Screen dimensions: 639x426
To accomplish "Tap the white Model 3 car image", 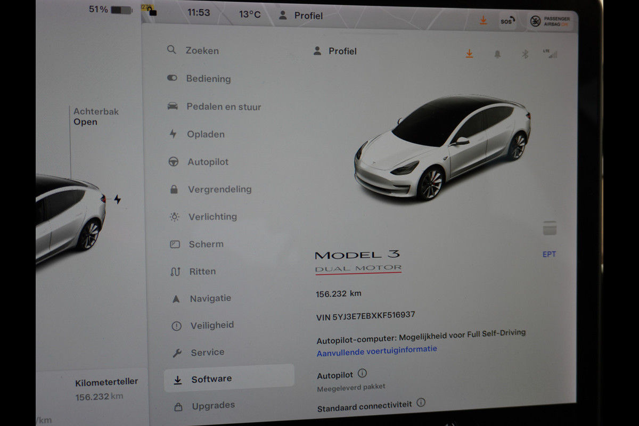I will click(x=442, y=147).
